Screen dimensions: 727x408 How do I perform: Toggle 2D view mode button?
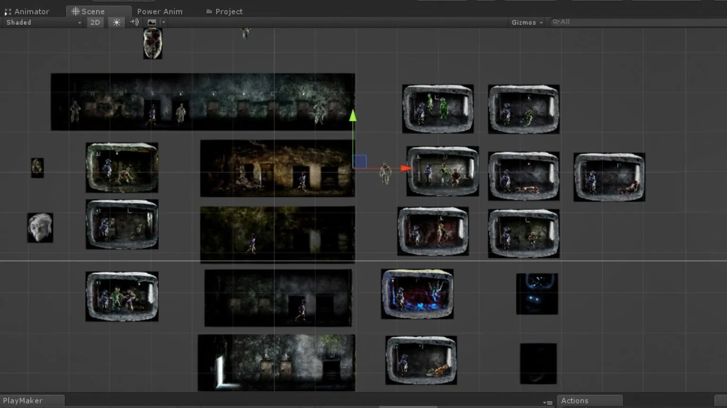point(95,22)
